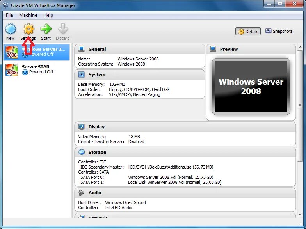The width and height of the screenshot is (306, 229).
Task: Click the System section chip icon
Action: tap(81, 74)
